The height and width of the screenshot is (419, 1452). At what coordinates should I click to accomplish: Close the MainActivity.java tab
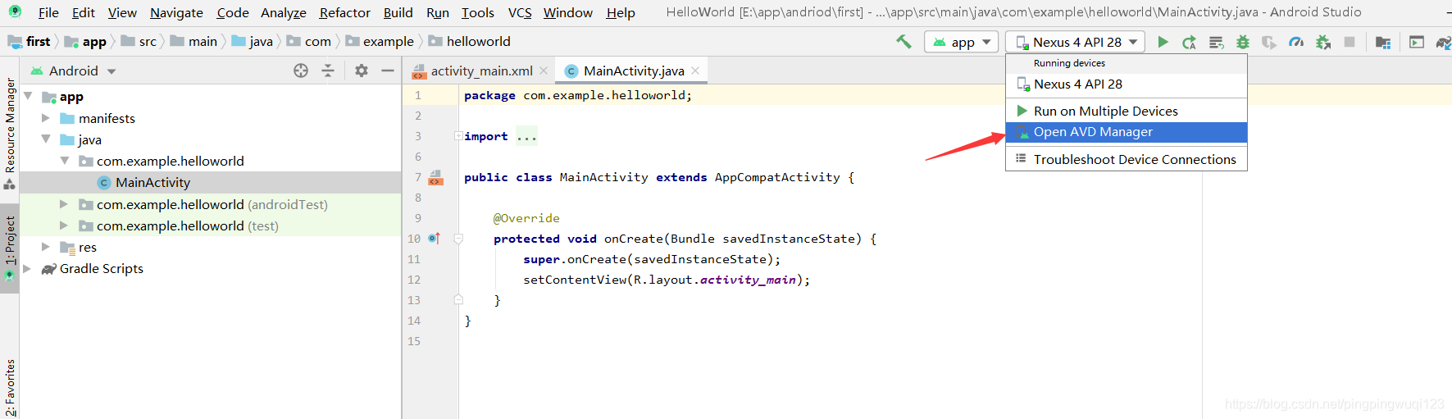695,71
